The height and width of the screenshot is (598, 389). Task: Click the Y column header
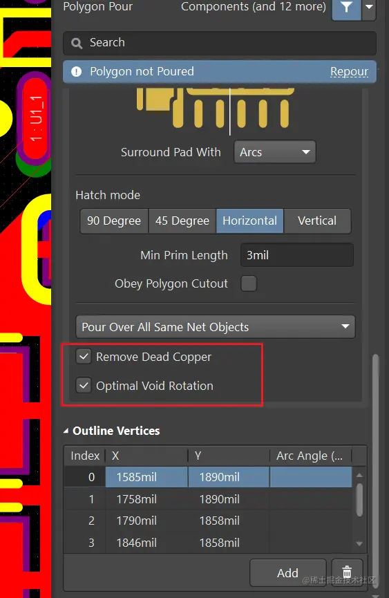229,456
